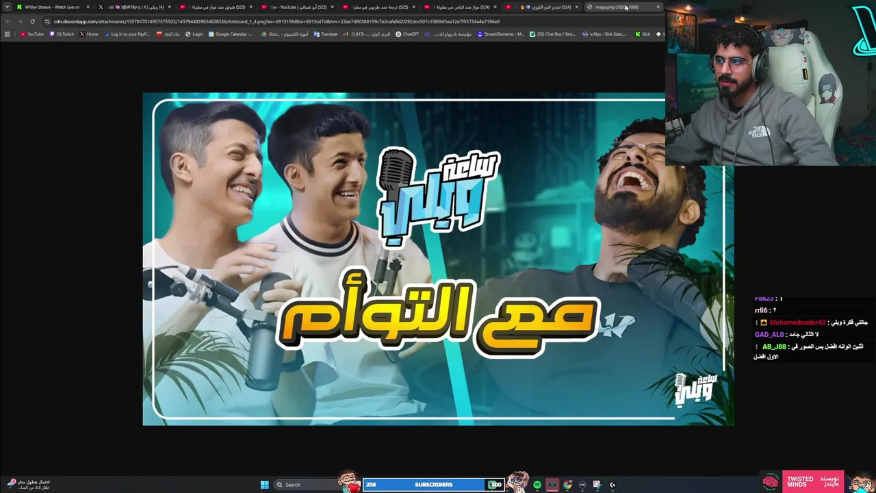Open the Windows Start menu
This screenshot has height=493, width=876.
[265, 485]
